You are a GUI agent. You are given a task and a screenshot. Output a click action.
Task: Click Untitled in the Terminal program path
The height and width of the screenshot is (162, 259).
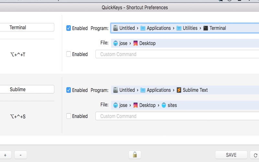pos(127,28)
